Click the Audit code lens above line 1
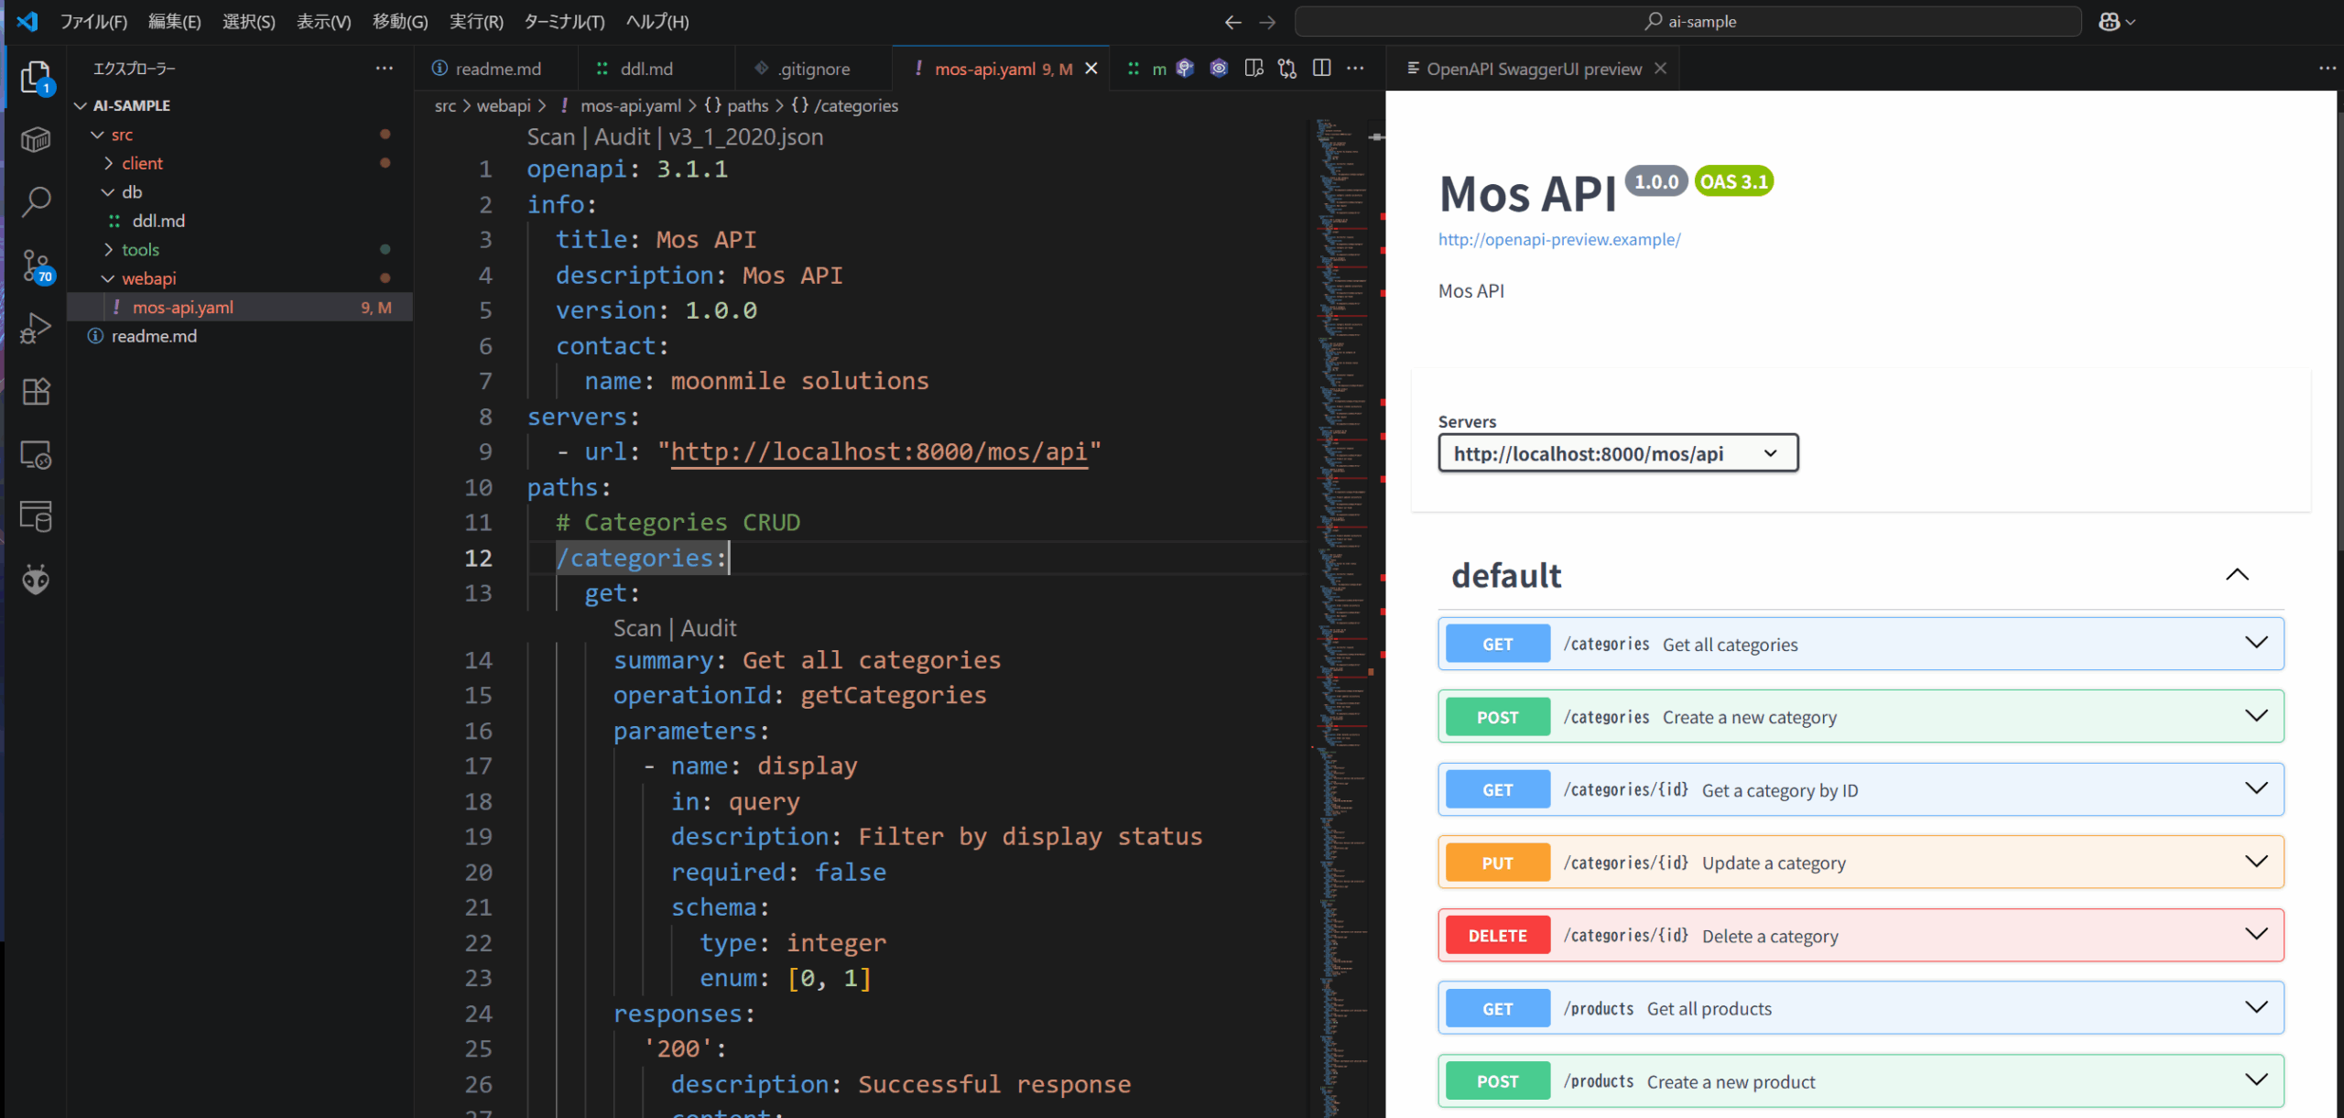The image size is (2344, 1118). coord(622,137)
